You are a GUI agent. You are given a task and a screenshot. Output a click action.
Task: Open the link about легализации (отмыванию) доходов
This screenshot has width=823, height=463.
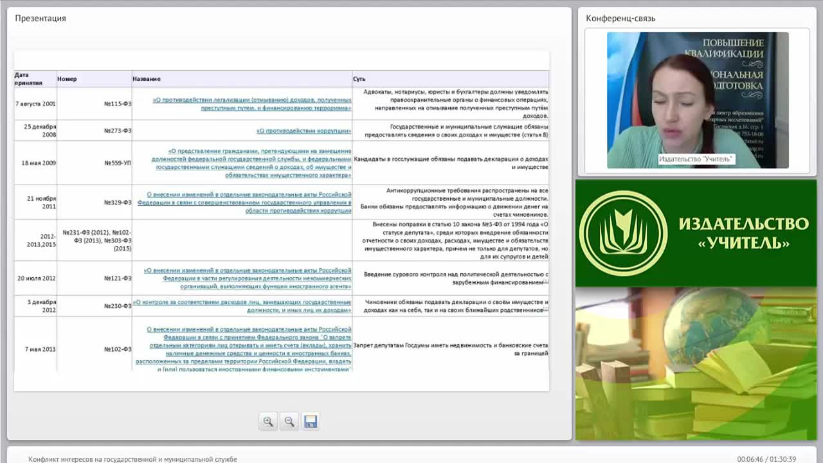tap(252, 104)
